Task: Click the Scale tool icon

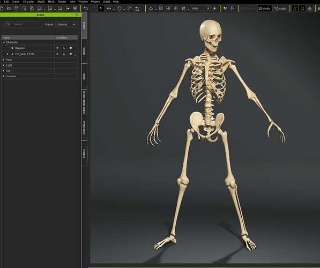Action: click(x=129, y=9)
